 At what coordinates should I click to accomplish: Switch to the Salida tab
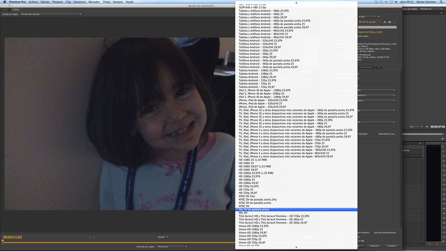point(16,10)
